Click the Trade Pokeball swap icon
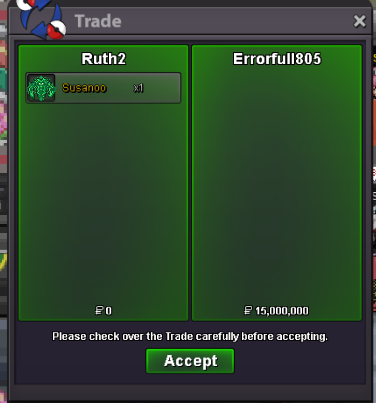Image resolution: width=376 pixels, height=403 pixels. pyautogui.click(x=41, y=19)
